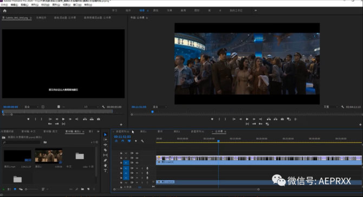Toggle lock on track V3
The width and height of the screenshot is (363, 197).
click(x=121, y=153)
